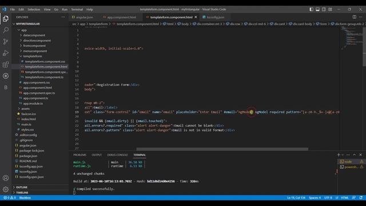366x206 pixels.
Task: Open the B extension icon in the activity bar
Action: (6, 88)
